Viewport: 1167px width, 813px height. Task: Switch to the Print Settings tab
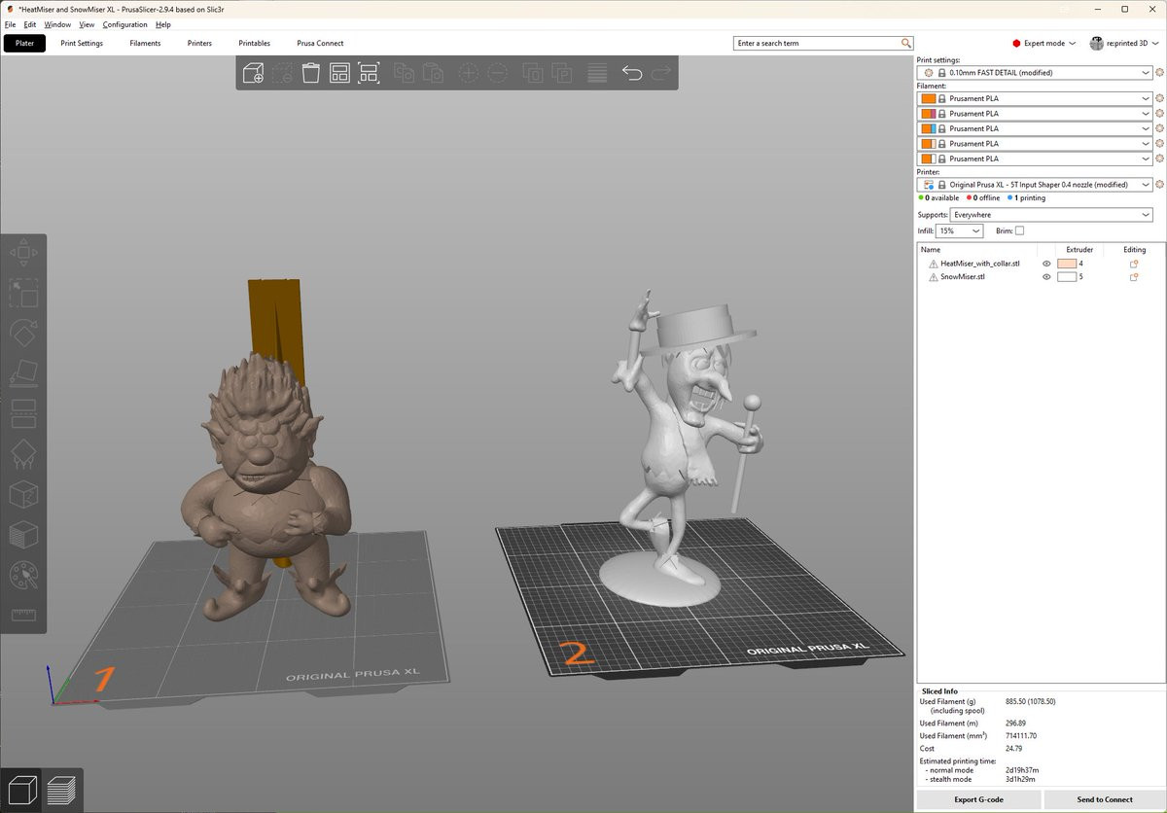click(x=82, y=43)
